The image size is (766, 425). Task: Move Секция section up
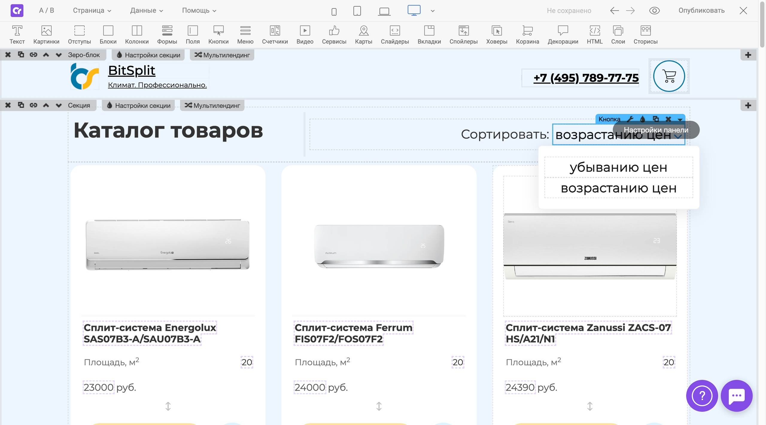(x=46, y=105)
